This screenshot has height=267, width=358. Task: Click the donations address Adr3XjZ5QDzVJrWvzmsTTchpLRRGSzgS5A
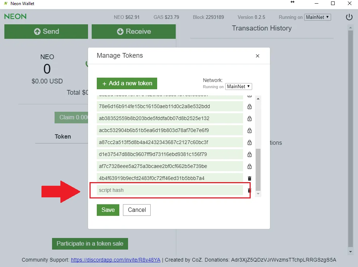[283, 260]
